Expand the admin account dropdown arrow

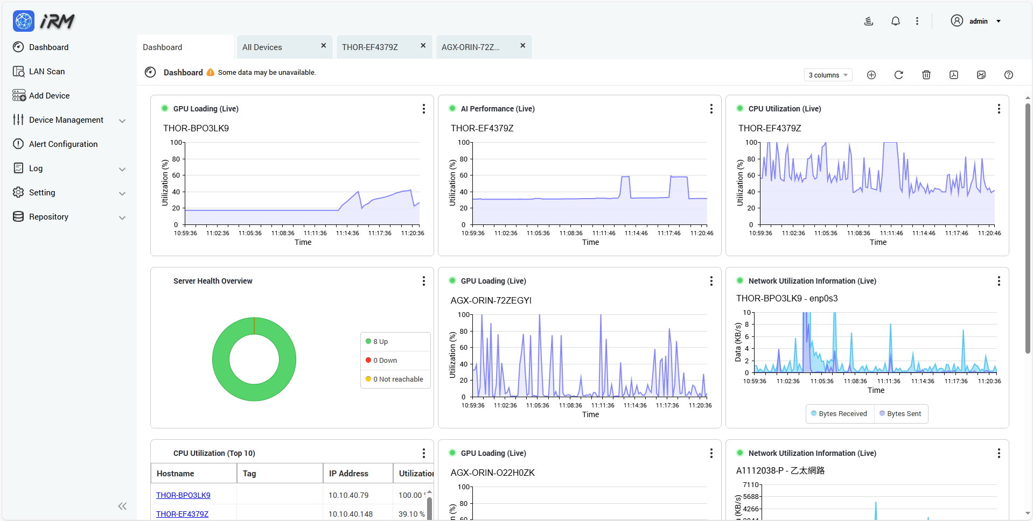(998, 22)
